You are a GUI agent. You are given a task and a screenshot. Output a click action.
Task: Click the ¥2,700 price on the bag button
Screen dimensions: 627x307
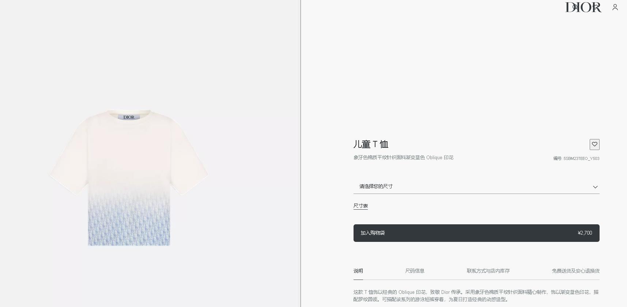pos(585,233)
